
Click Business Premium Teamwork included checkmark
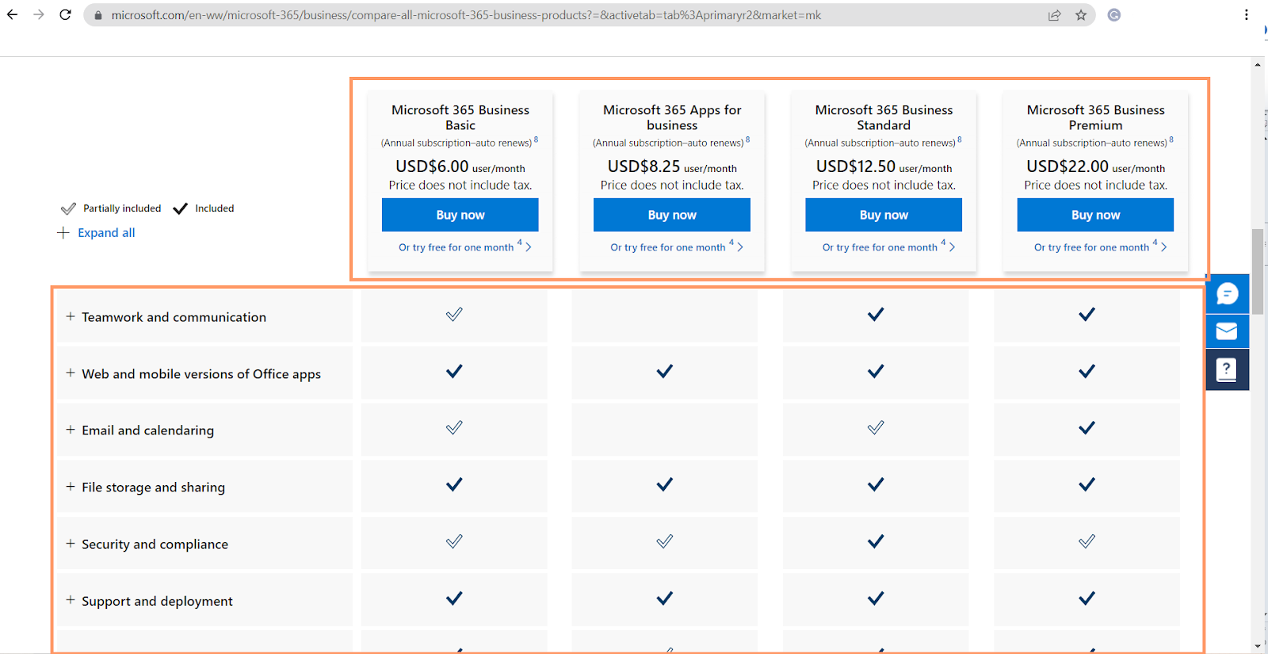(x=1087, y=315)
